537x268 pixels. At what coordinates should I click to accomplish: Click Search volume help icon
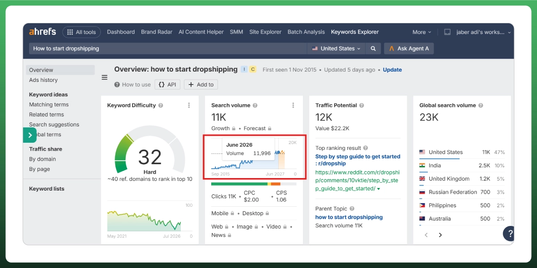[255, 106]
